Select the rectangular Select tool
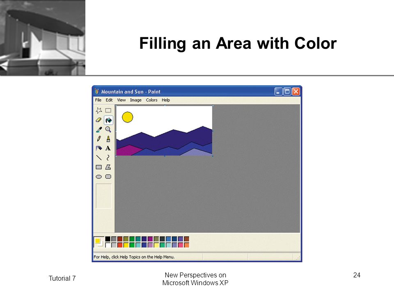The image size is (394, 295). (x=108, y=110)
